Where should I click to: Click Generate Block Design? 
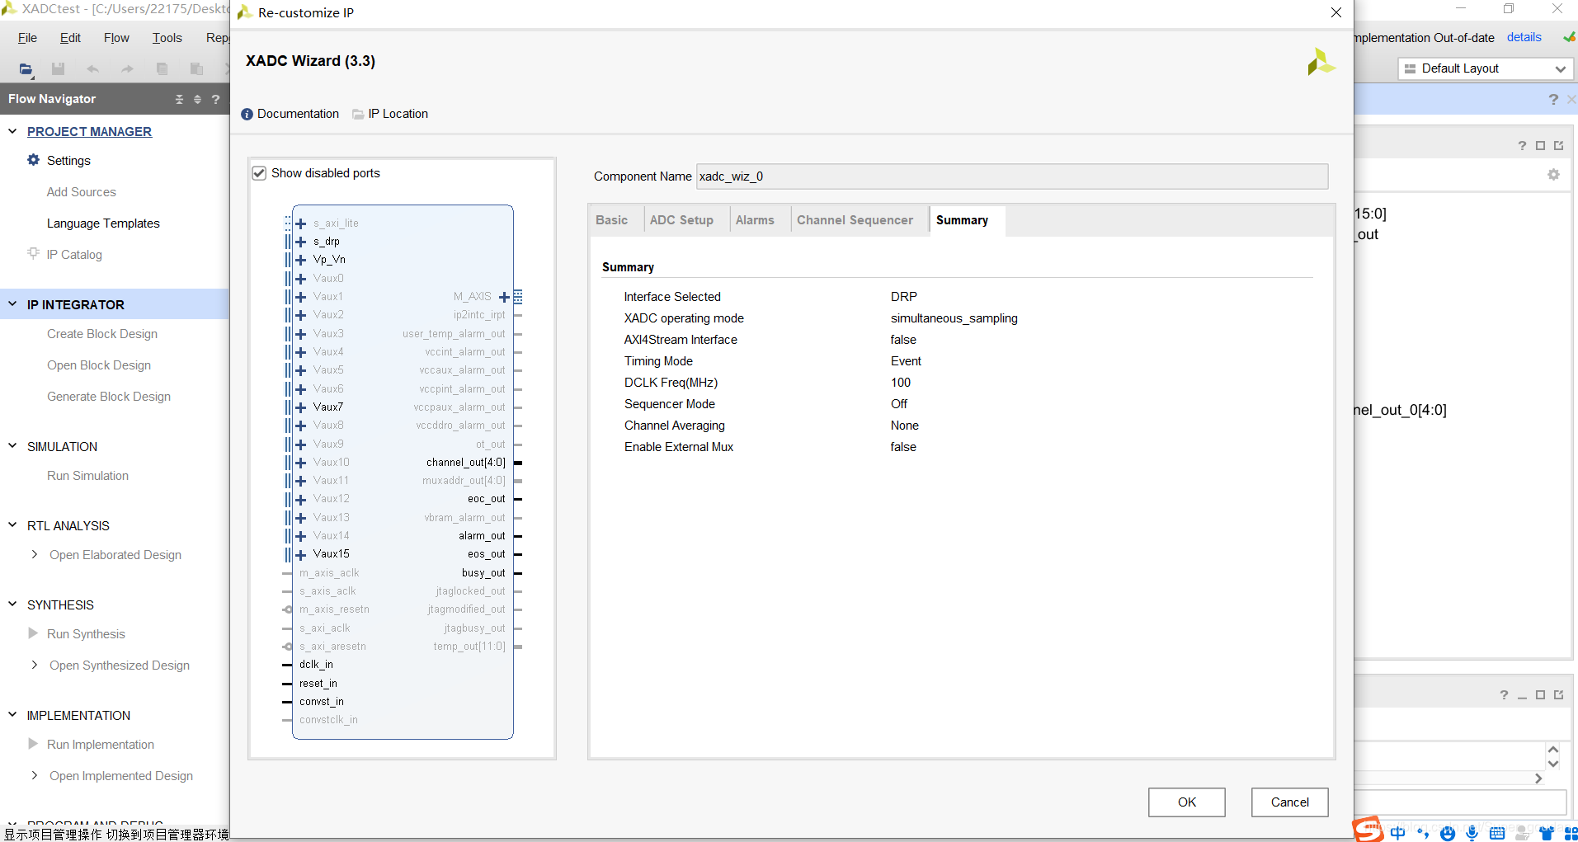[x=109, y=397]
